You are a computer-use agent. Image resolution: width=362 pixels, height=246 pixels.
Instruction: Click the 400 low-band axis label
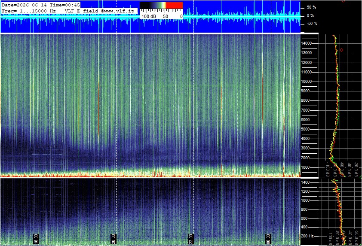(304, 227)
